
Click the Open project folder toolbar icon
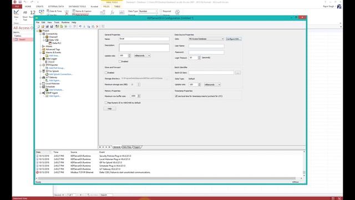[x=43, y=27]
